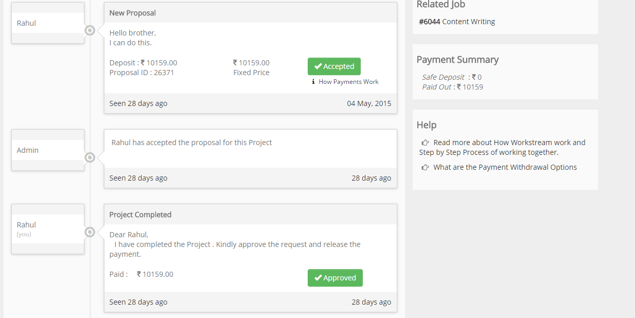Click the checkmark icon on Accepted button

tap(318, 66)
